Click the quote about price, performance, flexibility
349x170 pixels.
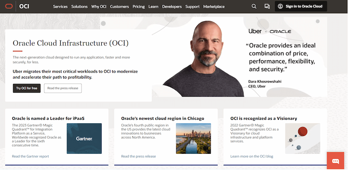point(281,57)
